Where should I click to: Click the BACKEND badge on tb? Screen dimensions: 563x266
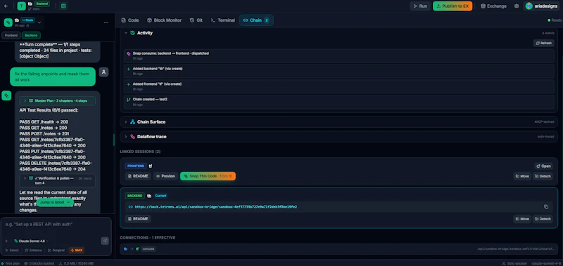pyautogui.click(x=135, y=196)
